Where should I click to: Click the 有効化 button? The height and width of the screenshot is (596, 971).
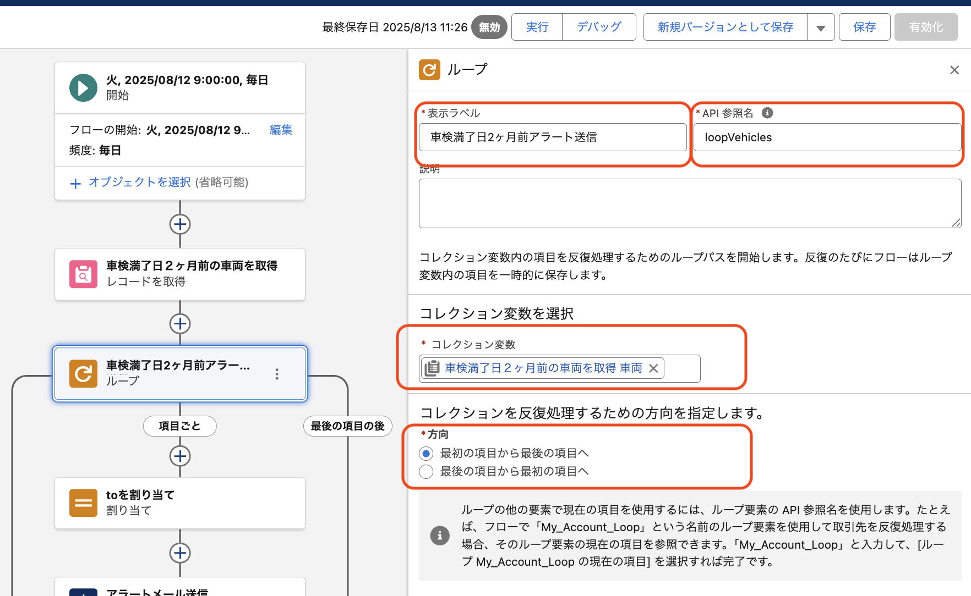click(x=926, y=27)
